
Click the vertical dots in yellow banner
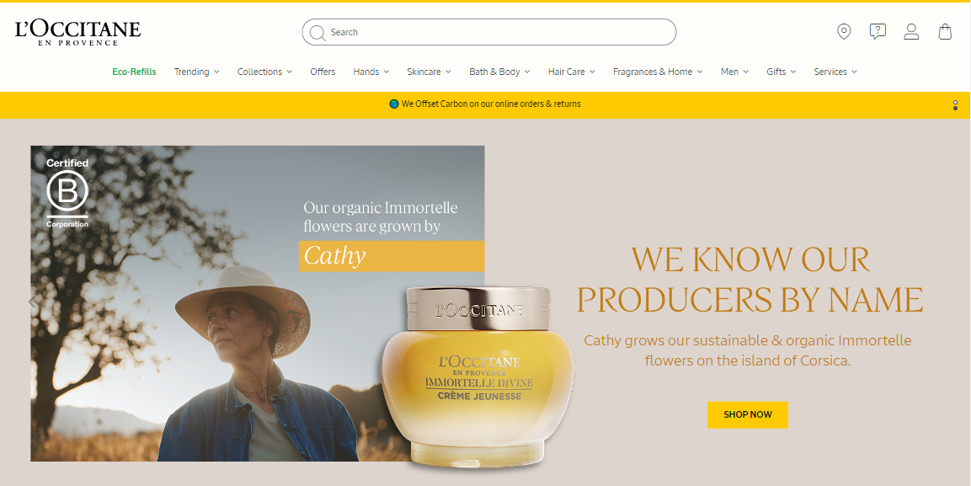click(955, 105)
